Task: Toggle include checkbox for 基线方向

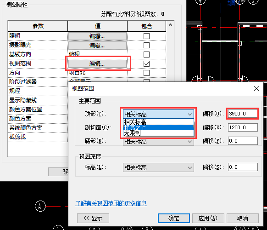Action: click(x=146, y=55)
